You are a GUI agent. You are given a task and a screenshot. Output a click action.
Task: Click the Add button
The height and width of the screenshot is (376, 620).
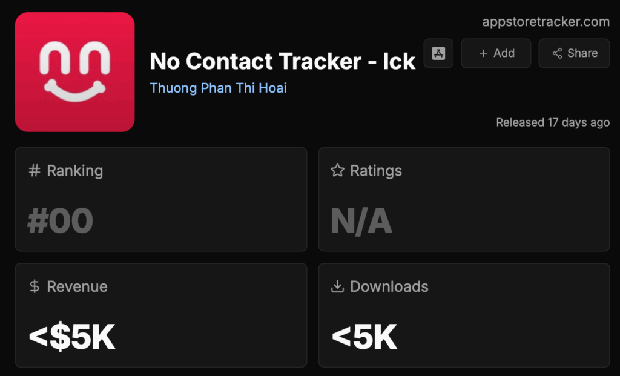496,53
